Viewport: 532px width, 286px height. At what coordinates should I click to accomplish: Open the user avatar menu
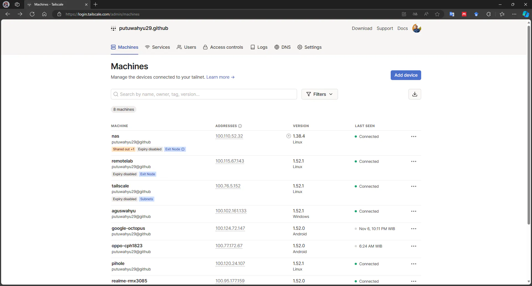[x=416, y=28]
